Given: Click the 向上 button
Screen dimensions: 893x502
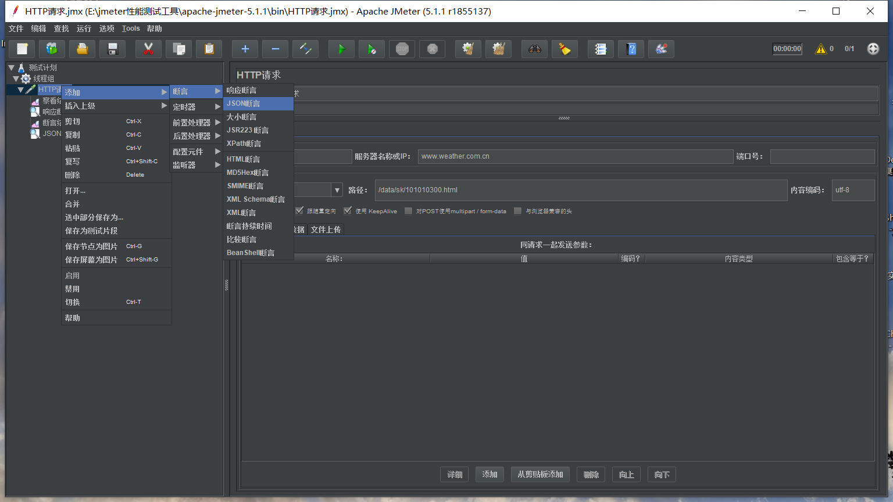Looking at the screenshot, I should click(627, 475).
